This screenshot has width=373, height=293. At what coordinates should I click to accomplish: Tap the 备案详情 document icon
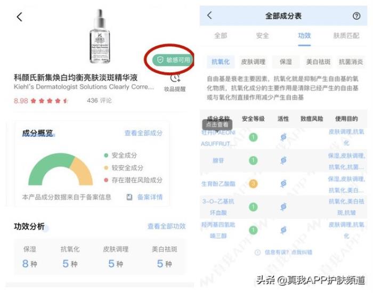[129, 197]
